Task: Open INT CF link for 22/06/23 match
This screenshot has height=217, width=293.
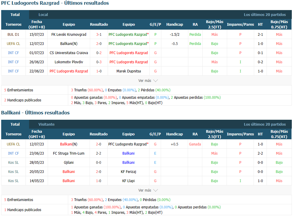Action: click(13, 71)
